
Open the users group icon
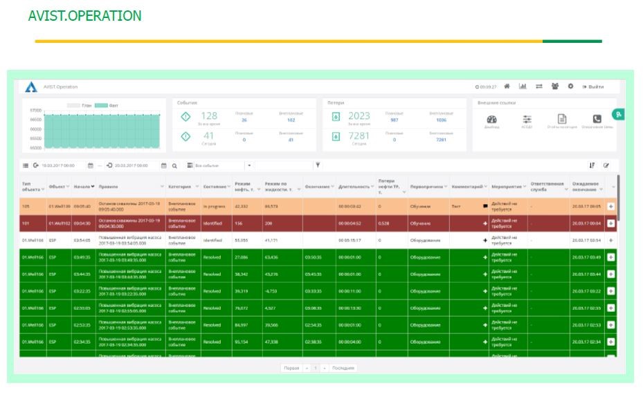(555, 86)
